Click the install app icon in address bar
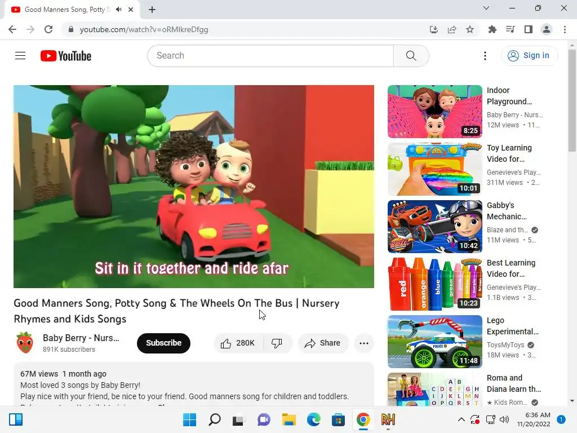 click(433, 29)
